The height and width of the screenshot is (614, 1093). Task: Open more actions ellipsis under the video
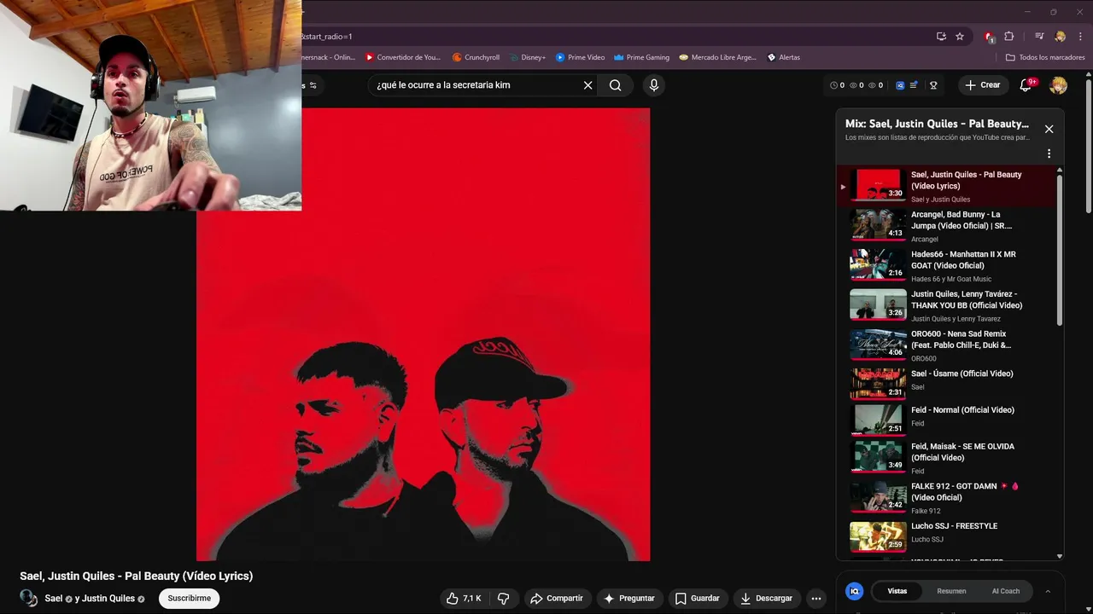(816, 599)
